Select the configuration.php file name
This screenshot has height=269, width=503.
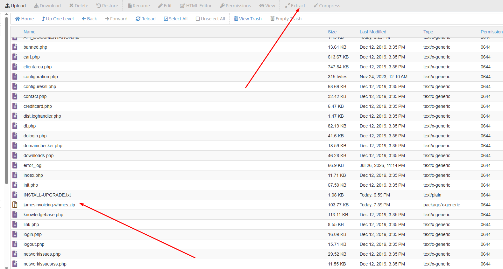click(x=41, y=77)
